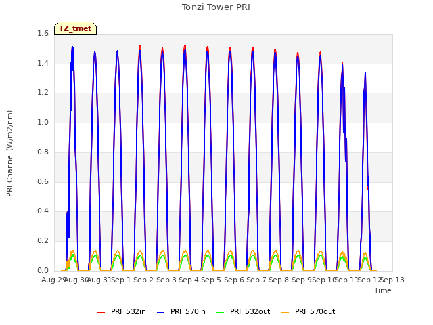Select the PRI_532out legend label

pos(250,311)
